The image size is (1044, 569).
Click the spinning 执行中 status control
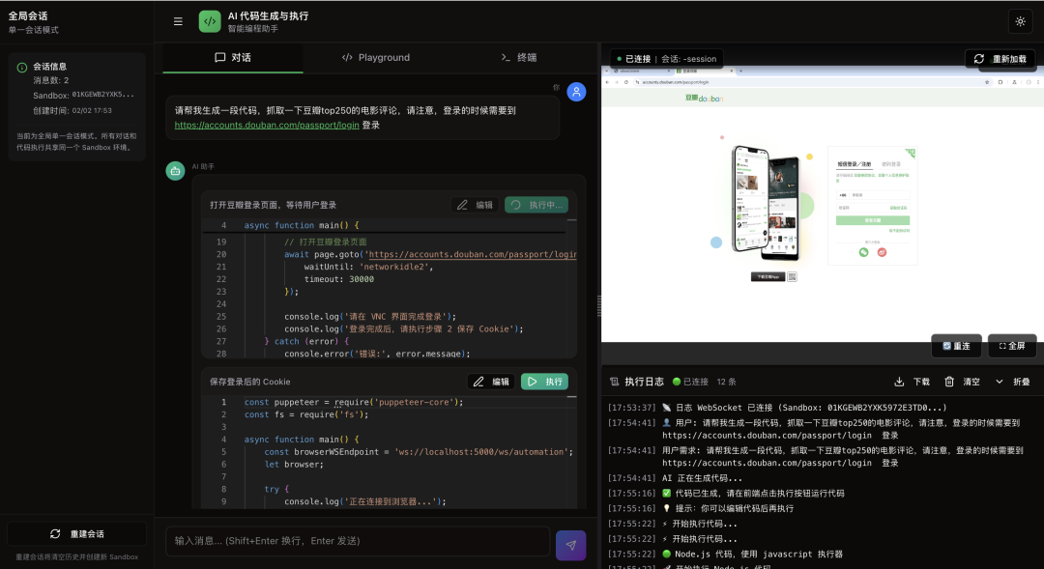[x=536, y=204]
